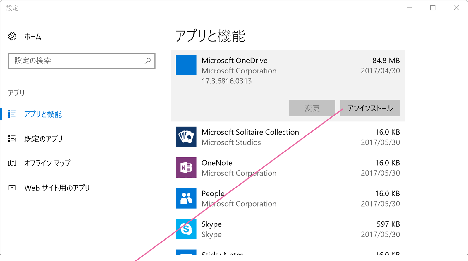Open 既定のアプリ settings page

43,139
